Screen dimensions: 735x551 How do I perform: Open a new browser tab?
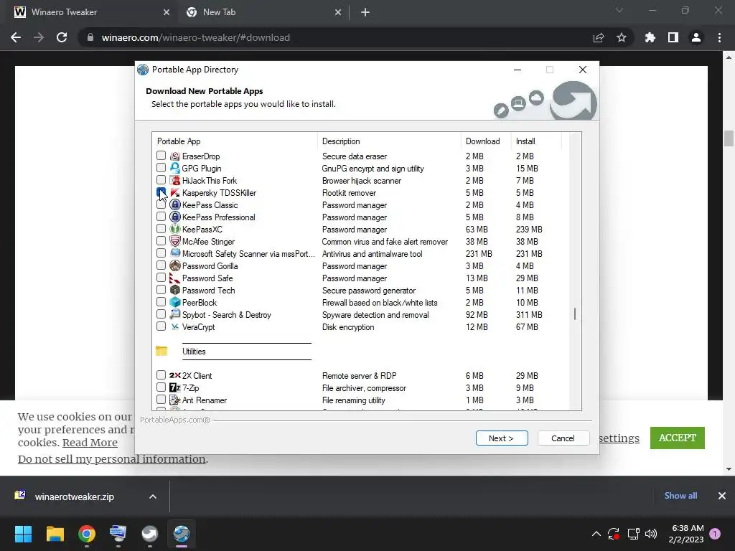point(365,13)
